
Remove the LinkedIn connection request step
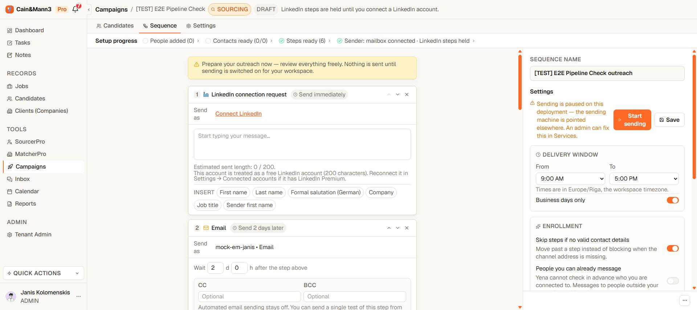[x=407, y=95]
